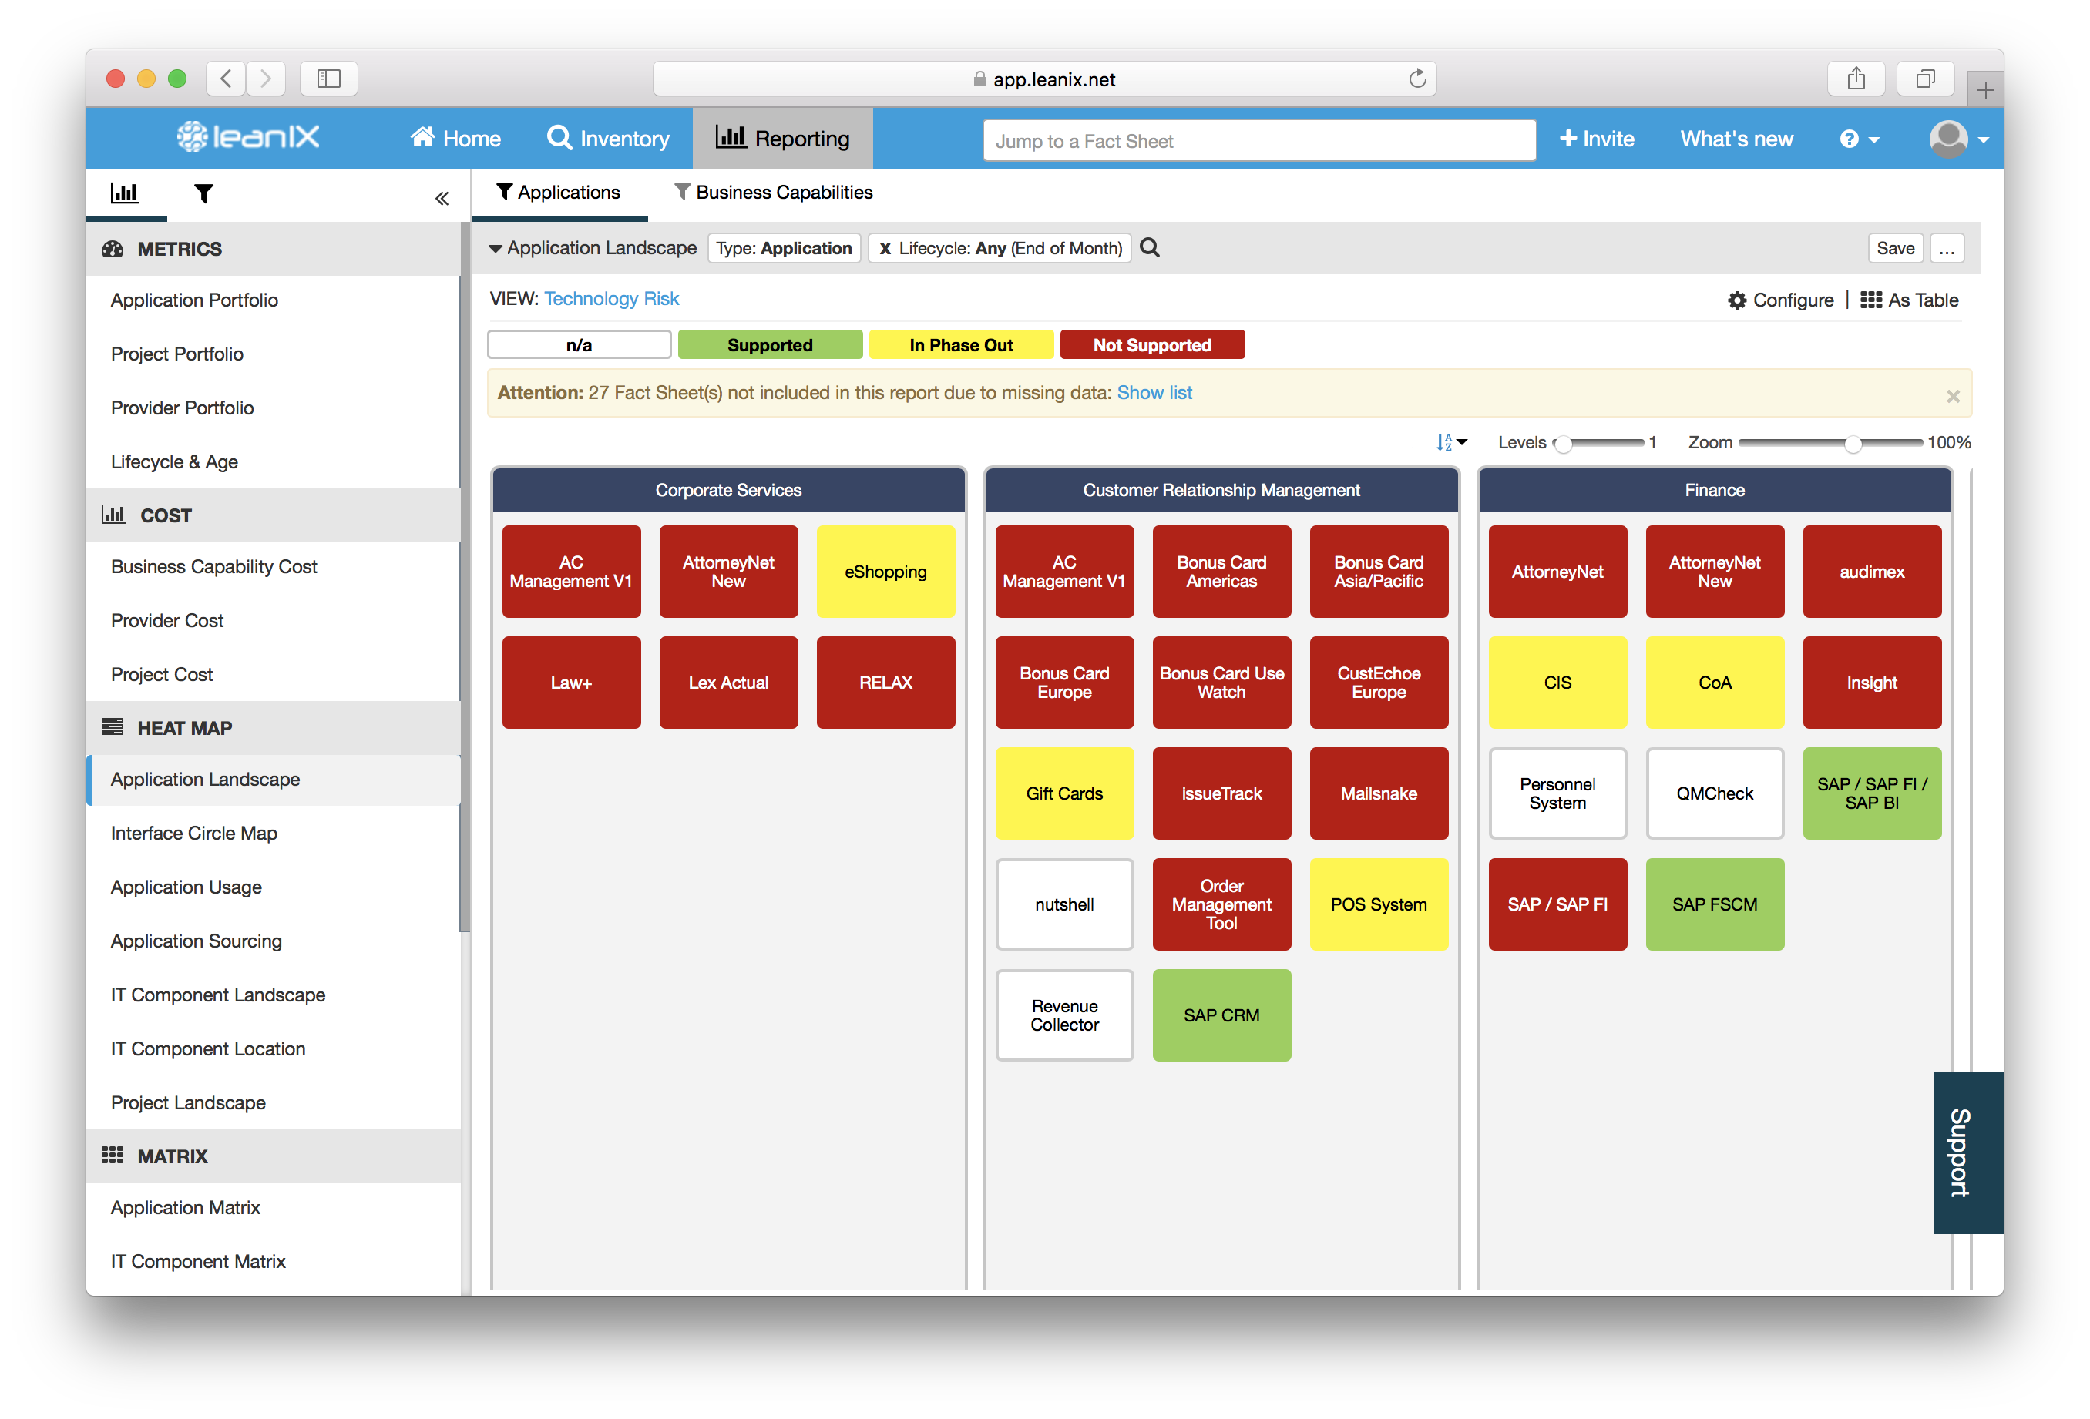Toggle the Not Supported legend filter
Screen dimensions: 2090x1419
click(x=1152, y=345)
